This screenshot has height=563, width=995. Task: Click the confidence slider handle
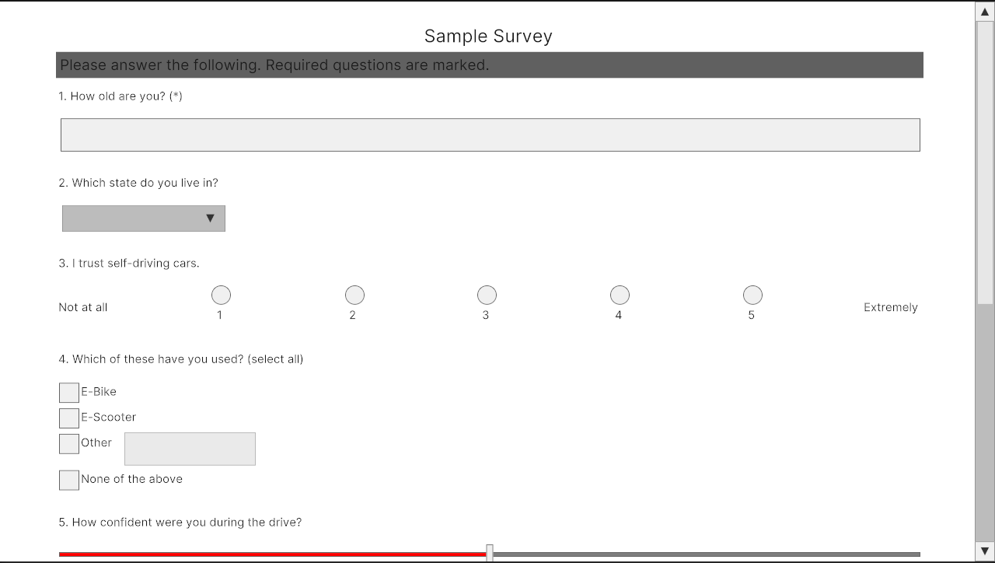(490, 553)
